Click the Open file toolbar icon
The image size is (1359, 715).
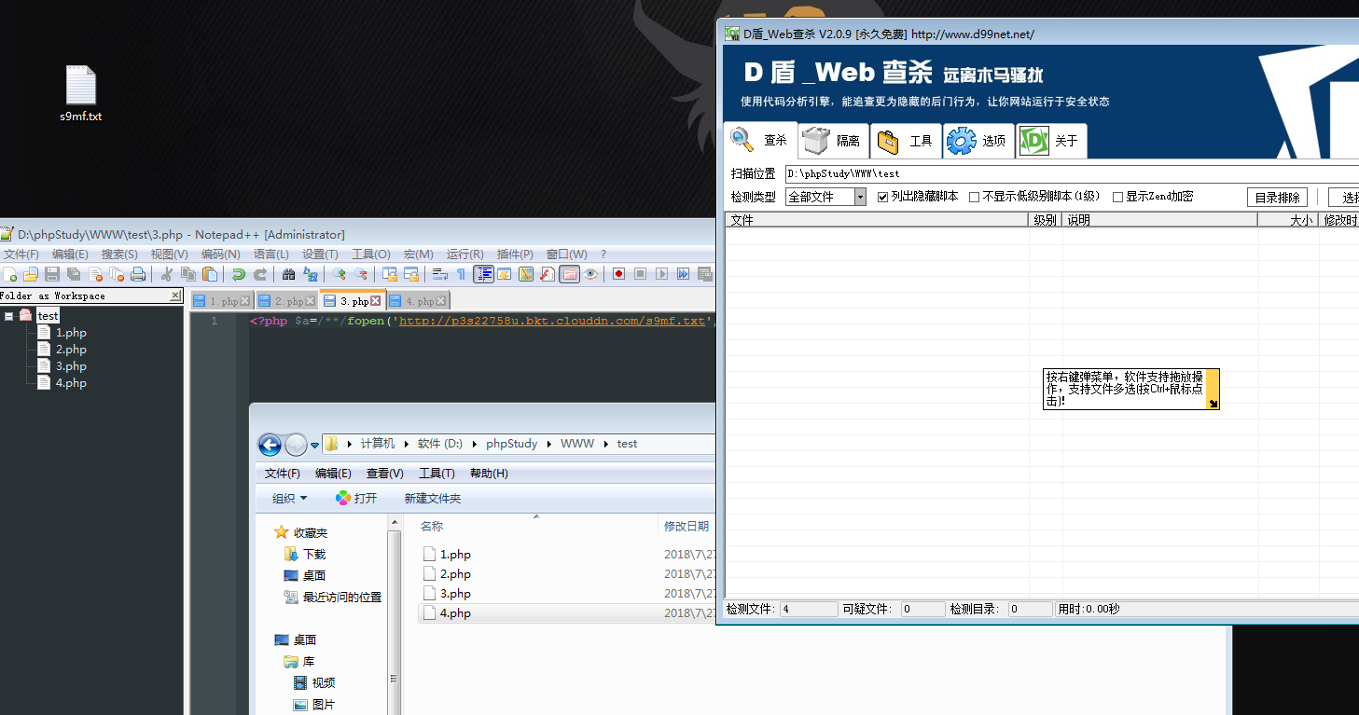click(31, 274)
